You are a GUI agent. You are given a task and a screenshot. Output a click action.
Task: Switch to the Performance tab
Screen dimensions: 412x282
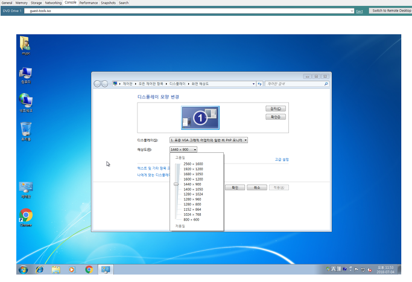(89, 3)
